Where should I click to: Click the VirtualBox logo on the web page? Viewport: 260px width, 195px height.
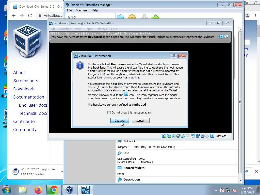pyautogui.click(x=27, y=41)
